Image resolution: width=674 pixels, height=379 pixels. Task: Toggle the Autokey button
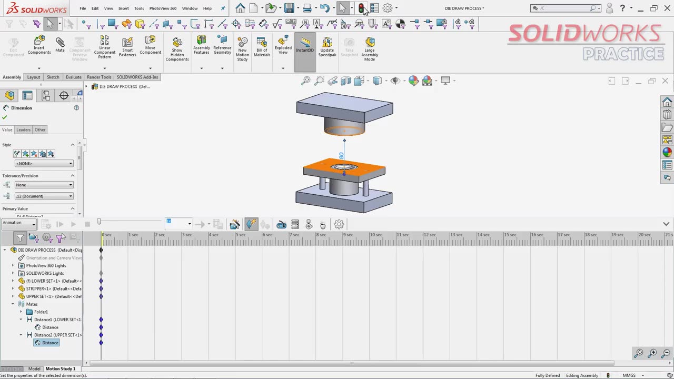tap(251, 225)
